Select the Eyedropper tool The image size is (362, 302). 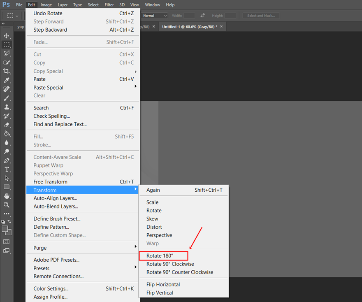[7, 80]
